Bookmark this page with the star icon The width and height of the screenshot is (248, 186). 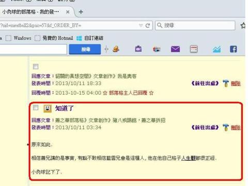(243, 26)
